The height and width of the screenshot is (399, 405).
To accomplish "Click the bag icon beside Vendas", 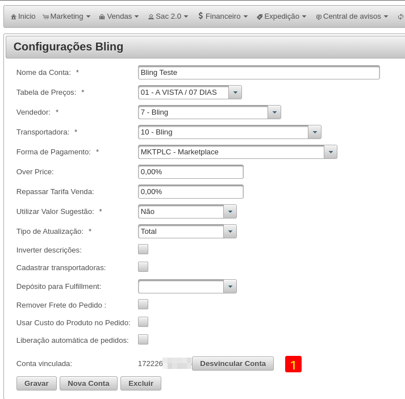I will pos(102,17).
